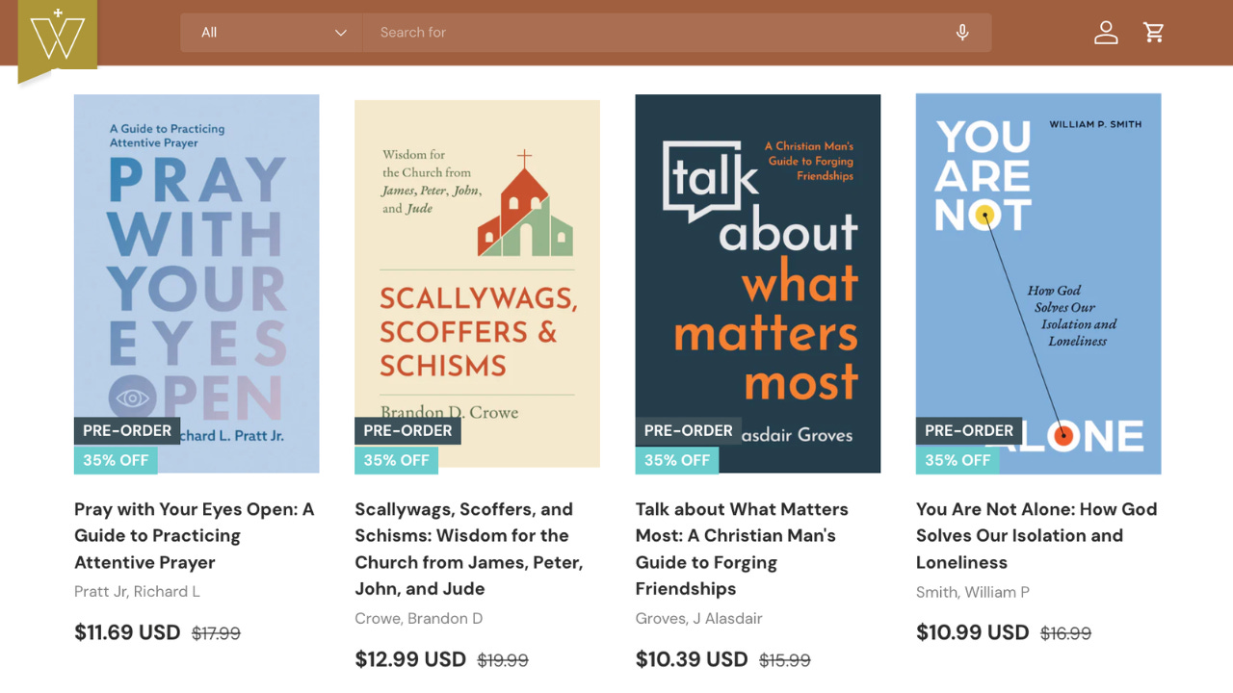Start voice search with microphone icon
The width and height of the screenshot is (1233, 693).
coord(962,33)
